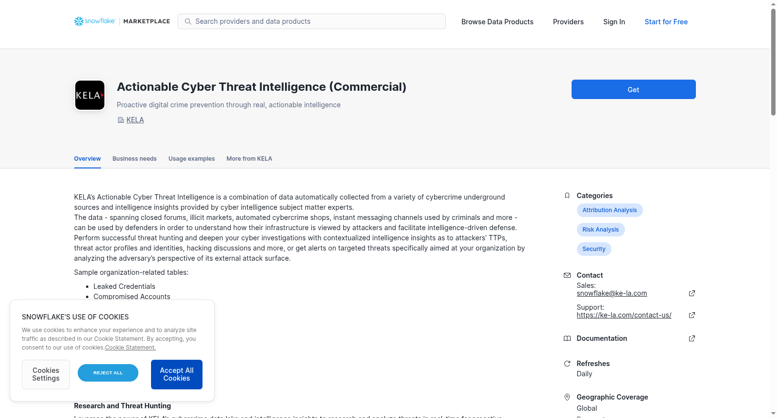
Task: Select the Security category tag
Action: click(x=594, y=249)
